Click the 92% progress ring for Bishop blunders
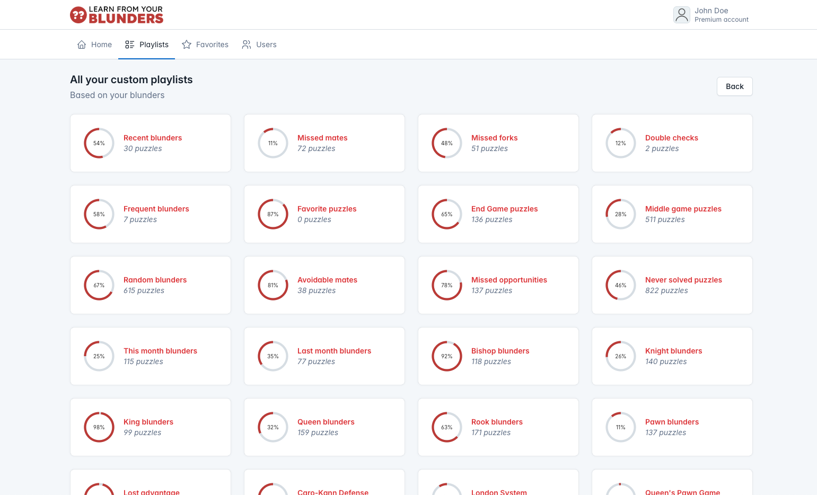This screenshot has height=495, width=817. pyautogui.click(x=447, y=356)
